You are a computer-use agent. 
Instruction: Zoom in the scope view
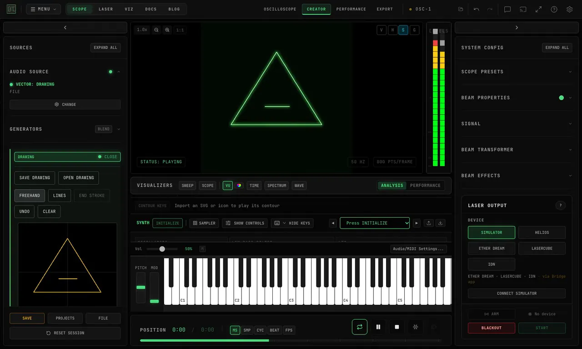point(167,30)
